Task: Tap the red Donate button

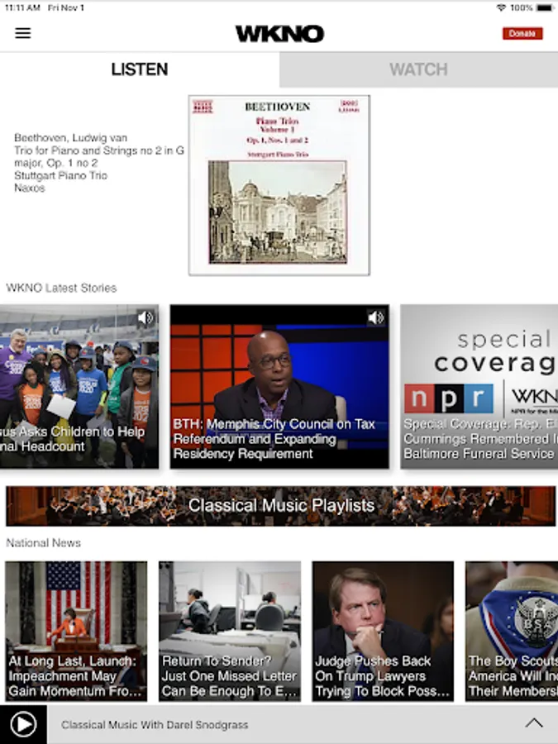Action: tap(522, 34)
